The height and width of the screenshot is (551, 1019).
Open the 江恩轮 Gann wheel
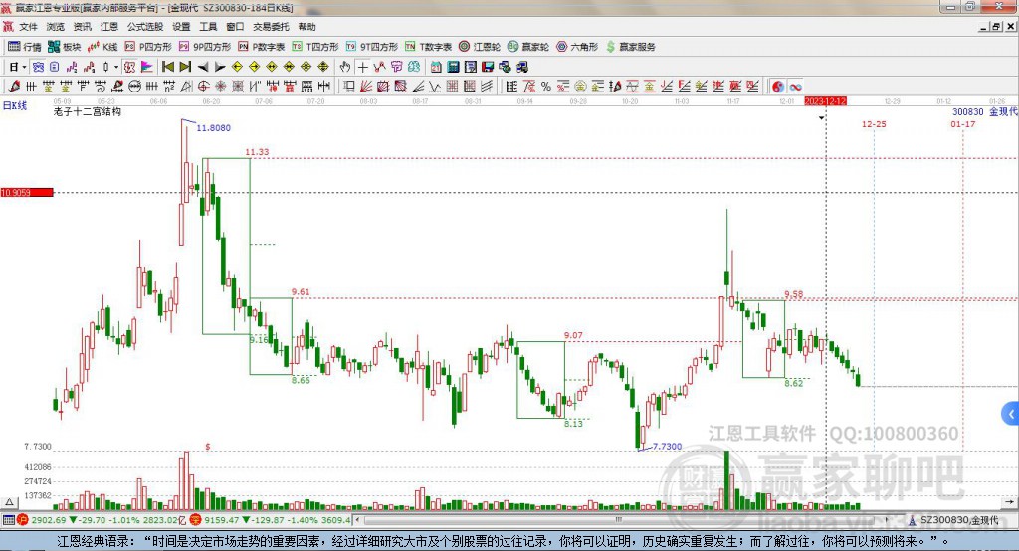click(x=480, y=47)
